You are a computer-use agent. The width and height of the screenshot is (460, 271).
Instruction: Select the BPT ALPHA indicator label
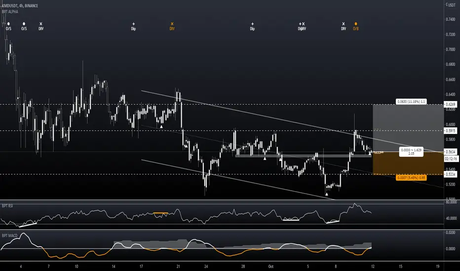10,12
